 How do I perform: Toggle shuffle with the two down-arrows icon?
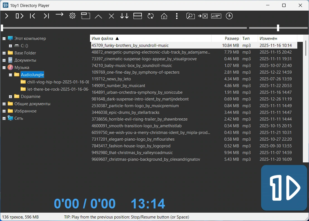124,16
